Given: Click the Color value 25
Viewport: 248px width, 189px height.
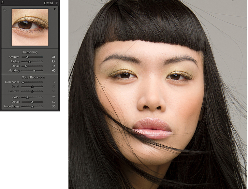Looking at the screenshot, I should pyautogui.click(x=54, y=97).
